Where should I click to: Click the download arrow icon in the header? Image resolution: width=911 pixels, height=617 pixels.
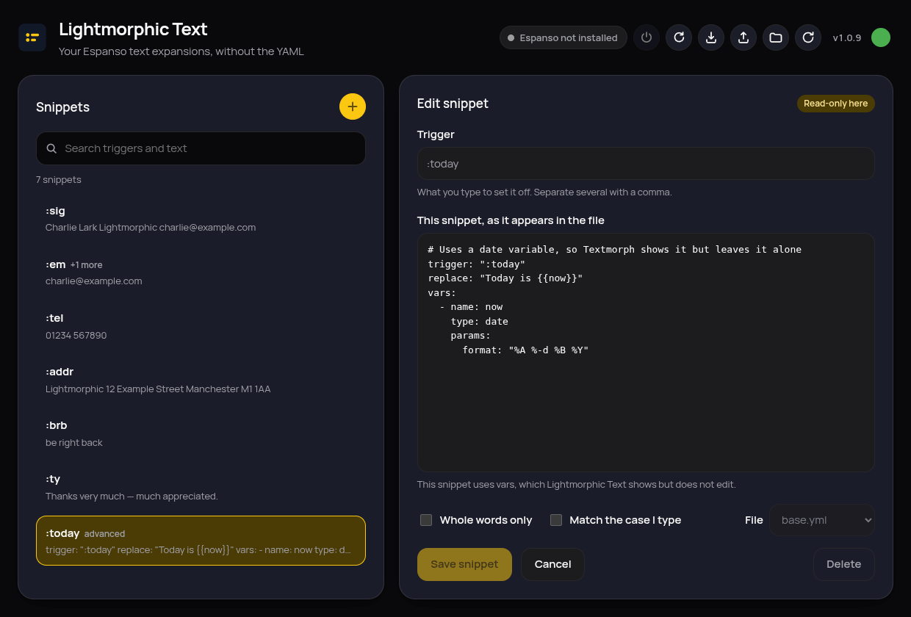click(x=711, y=37)
